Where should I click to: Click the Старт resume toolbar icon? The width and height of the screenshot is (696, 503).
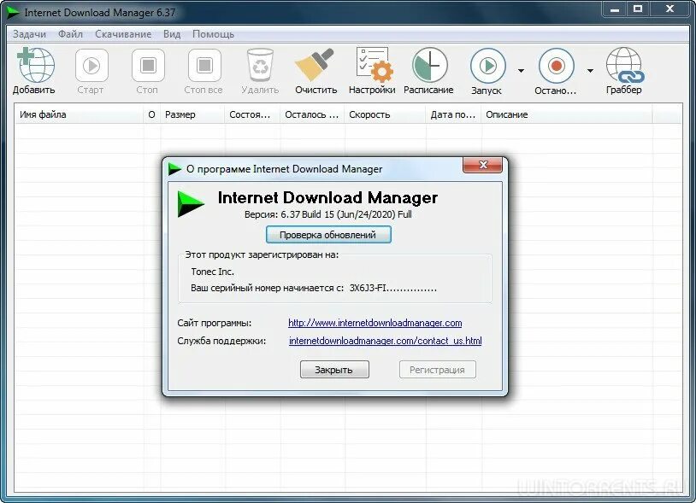(91, 66)
